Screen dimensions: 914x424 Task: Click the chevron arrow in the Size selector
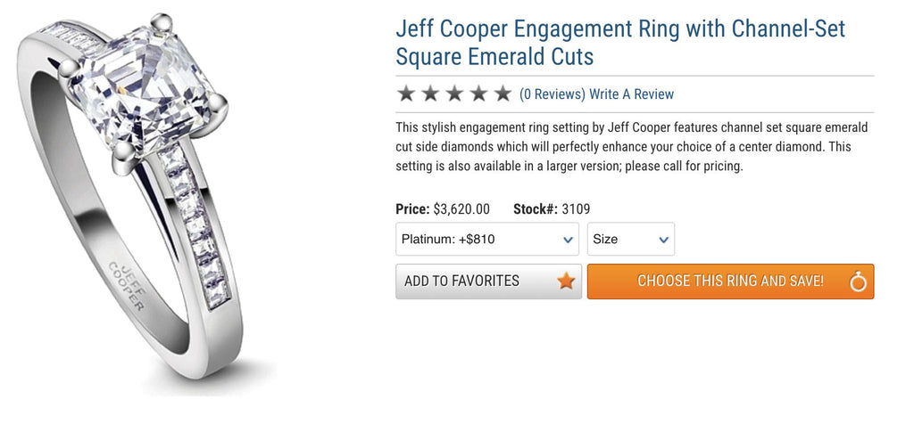tap(663, 240)
